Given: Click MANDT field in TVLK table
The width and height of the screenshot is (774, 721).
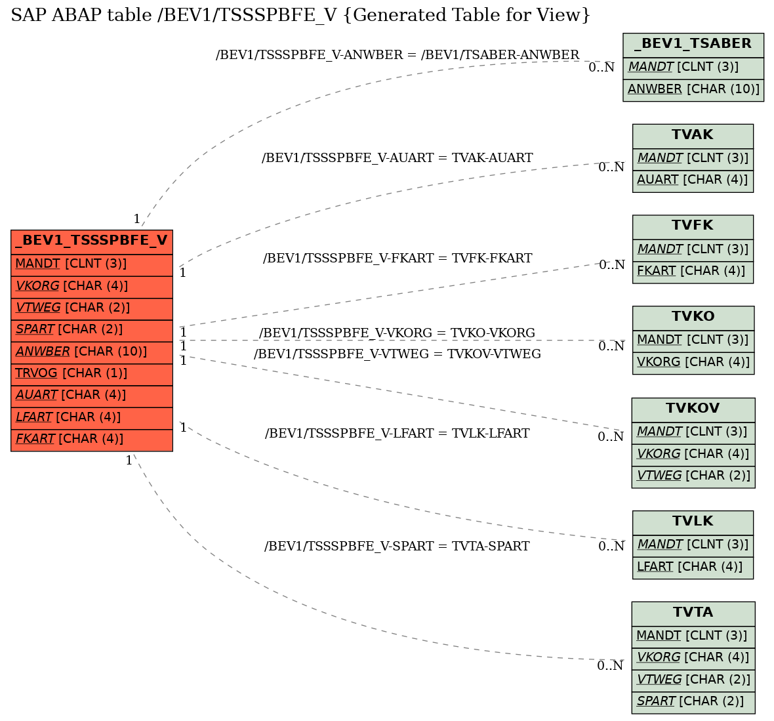Looking at the screenshot, I should 693,545.
